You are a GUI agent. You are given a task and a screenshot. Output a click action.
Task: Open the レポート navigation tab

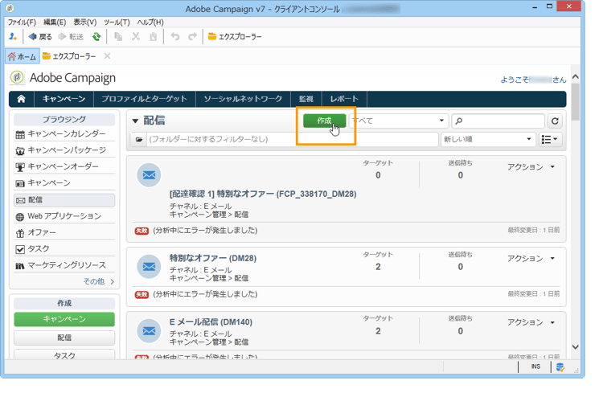click(344, 99)
